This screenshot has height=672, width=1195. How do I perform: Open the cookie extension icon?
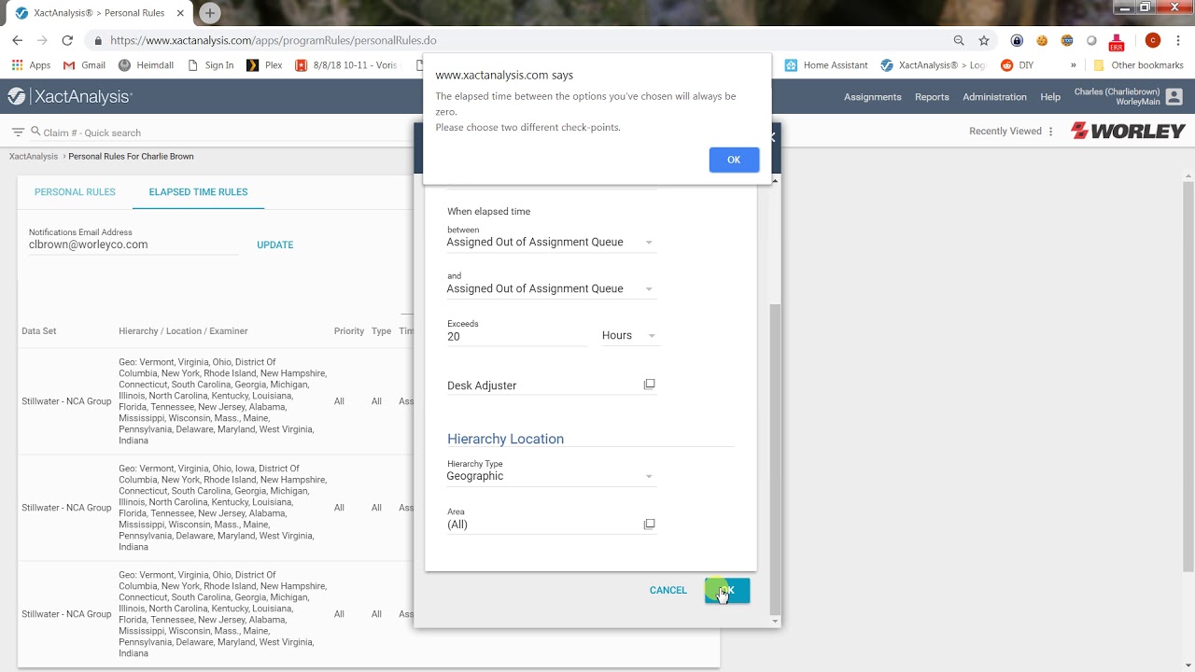[1042, 40]
